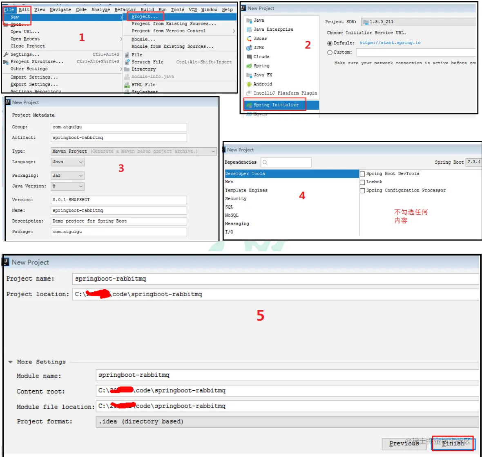This screenshot has height=457, width=482.
Task: Open the Type Maven Project dropdown
Action: 134,151
